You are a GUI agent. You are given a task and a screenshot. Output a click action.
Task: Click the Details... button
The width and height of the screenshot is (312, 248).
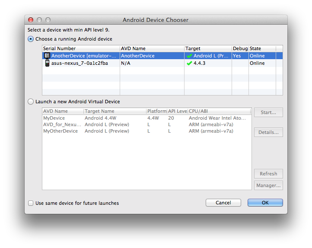pos(268,132)
